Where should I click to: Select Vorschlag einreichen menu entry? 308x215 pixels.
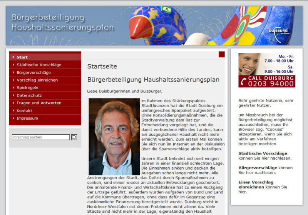45,80
